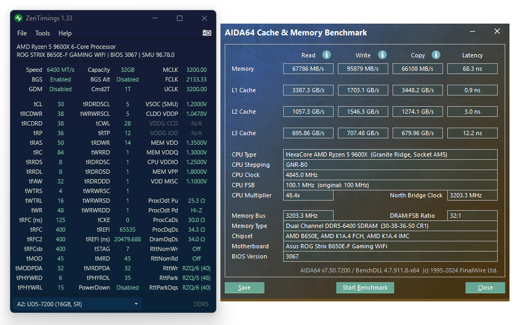The width and height of the screenshot is (517, 325).
Task: Click the Read info icon in AIDA64
Action: tap(327, 55)
